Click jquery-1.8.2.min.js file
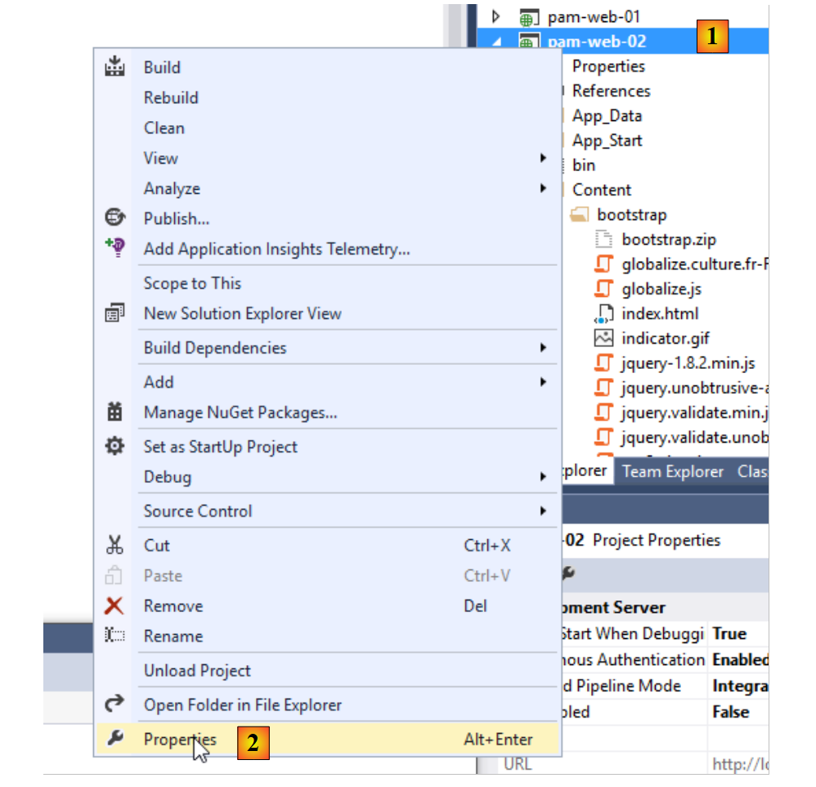 point(688,362)
